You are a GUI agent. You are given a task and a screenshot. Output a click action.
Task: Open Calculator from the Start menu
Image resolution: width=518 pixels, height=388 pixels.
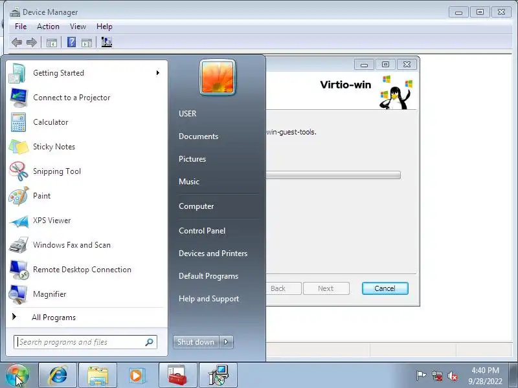(x=87, y=122)
